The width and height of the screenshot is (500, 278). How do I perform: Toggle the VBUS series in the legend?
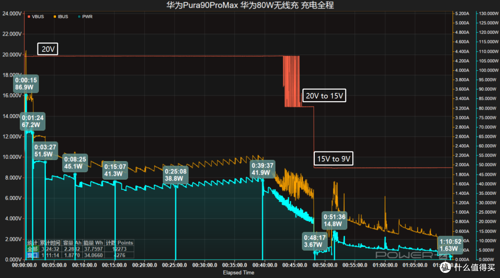[x=36, y=17]
